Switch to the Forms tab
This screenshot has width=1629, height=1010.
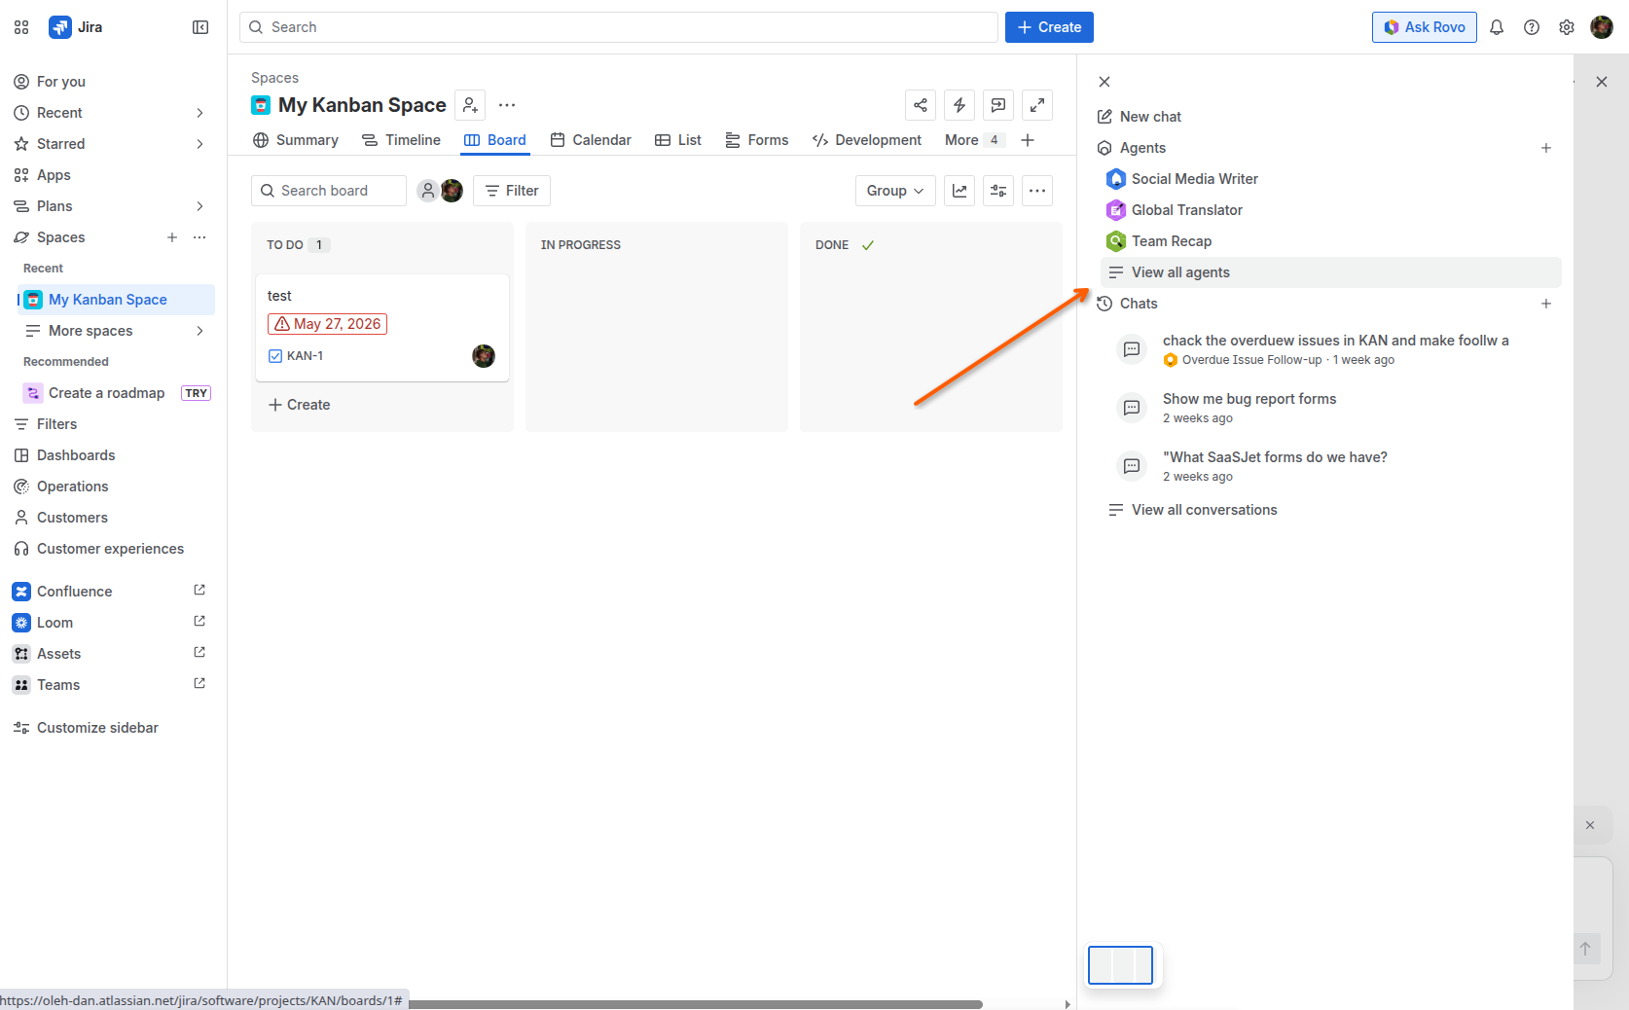(757, 140)
